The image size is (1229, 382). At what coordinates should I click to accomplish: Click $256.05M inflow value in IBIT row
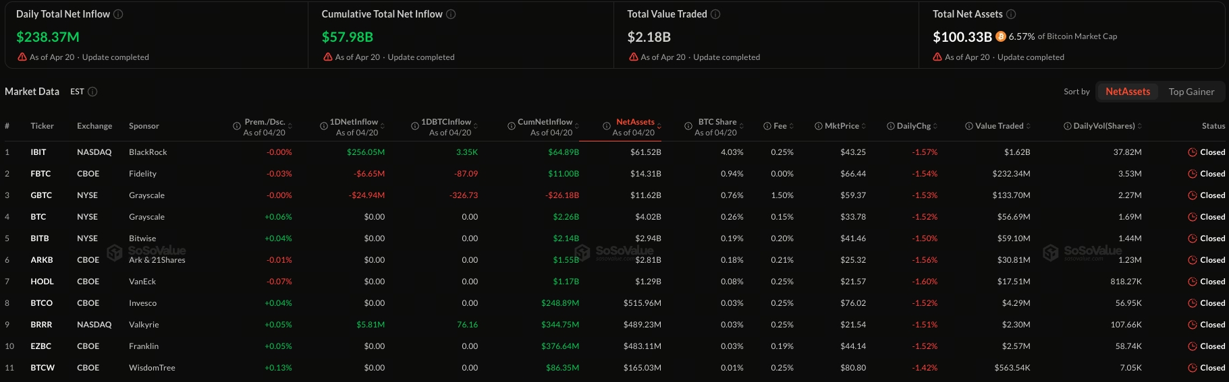coord(366,152)
